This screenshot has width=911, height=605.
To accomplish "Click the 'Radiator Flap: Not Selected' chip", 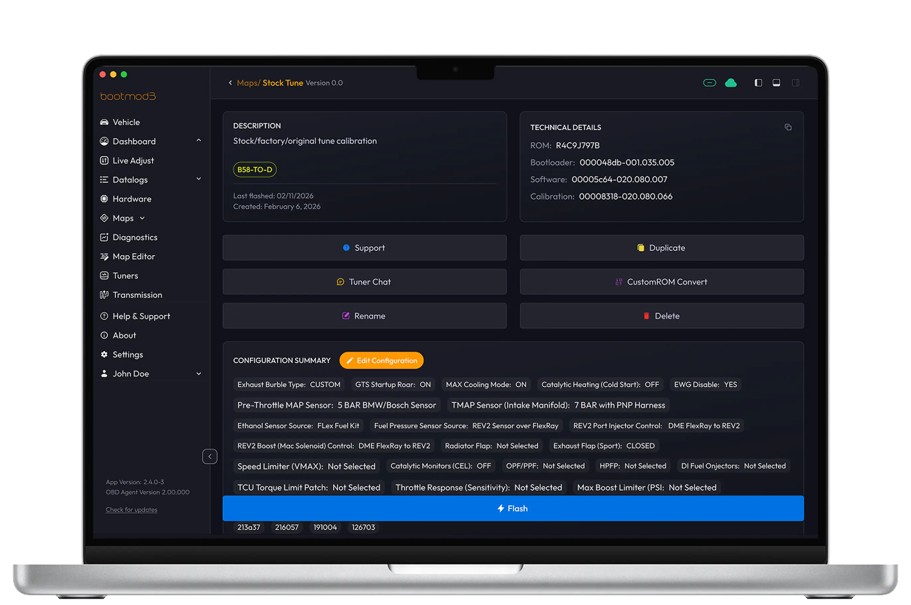I will 492,446.
